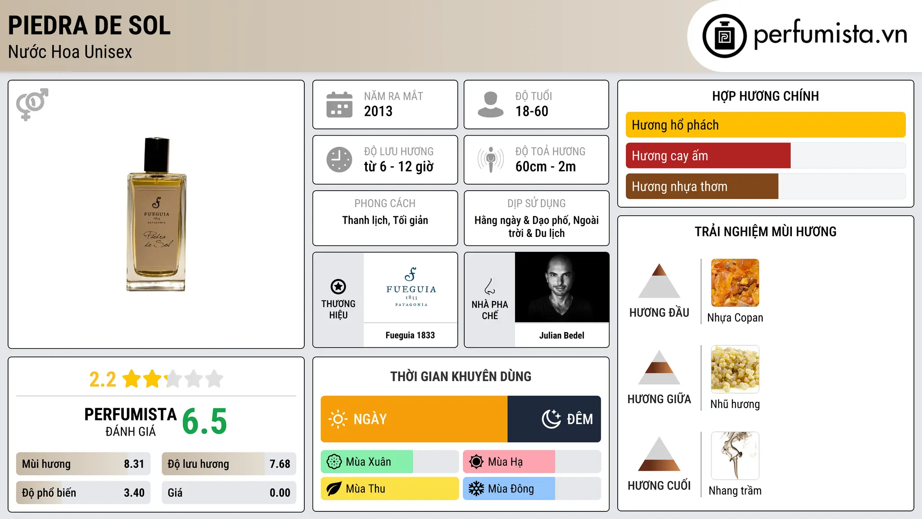Click the Dịp sử dụng occasion description
The image size is (922, 519).
click(537, 227)
